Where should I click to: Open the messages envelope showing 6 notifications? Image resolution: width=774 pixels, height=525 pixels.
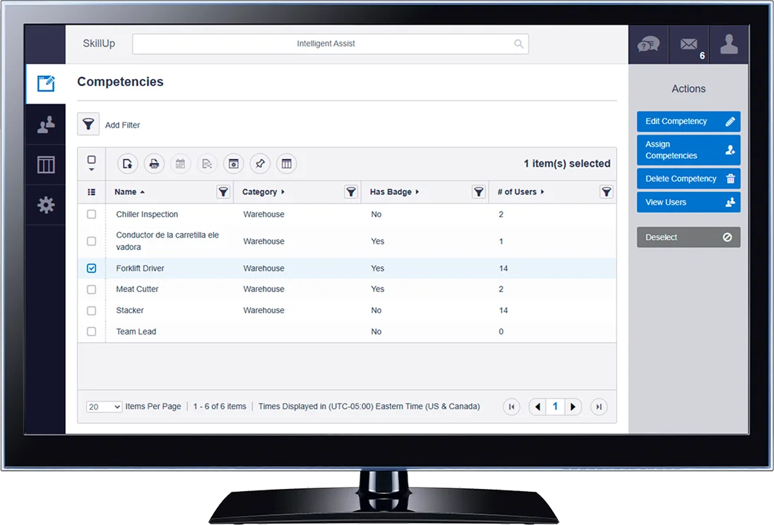click(x=689, y=44)
